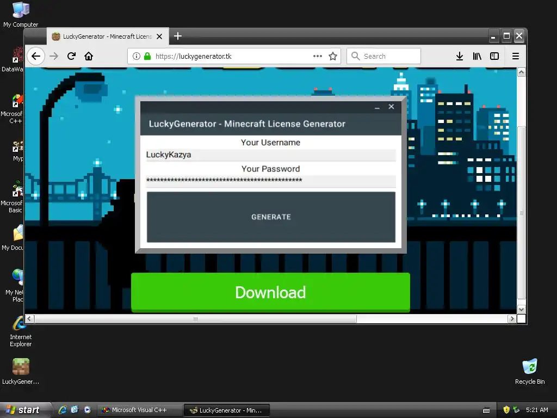557x418 pixels.
Task: Minimize the browser window
Action: click(493, 36)
